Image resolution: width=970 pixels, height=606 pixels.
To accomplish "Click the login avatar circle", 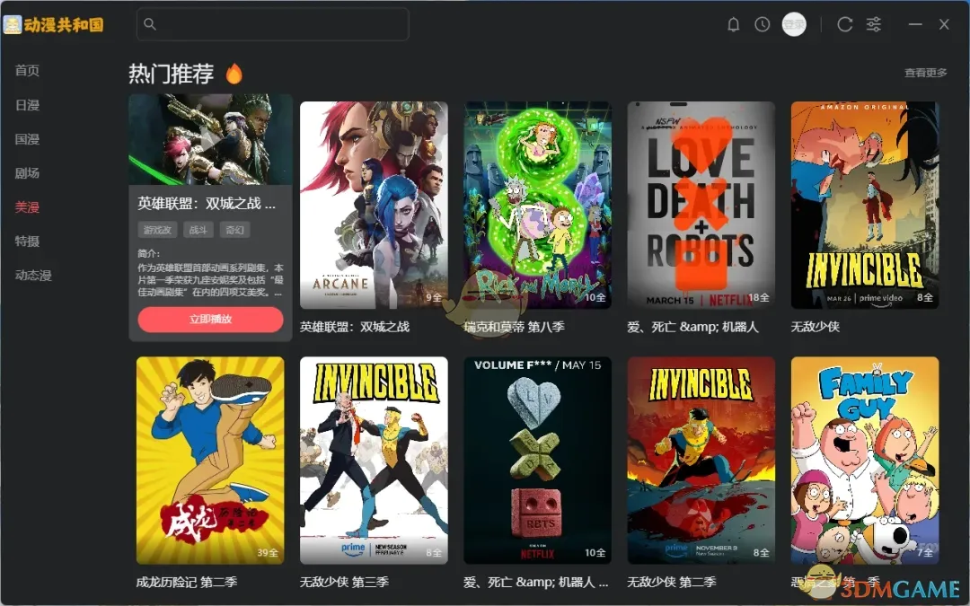I will [794, 25].
